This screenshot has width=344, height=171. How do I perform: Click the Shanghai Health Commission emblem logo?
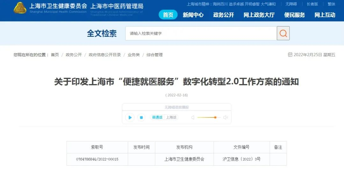tap(20, 8)
